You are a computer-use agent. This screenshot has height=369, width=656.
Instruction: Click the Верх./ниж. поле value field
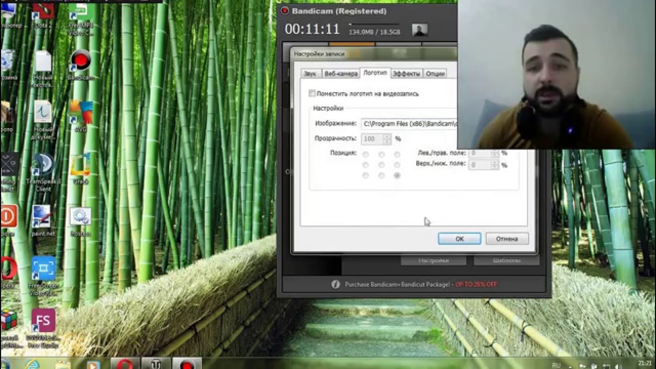[480, 165]
